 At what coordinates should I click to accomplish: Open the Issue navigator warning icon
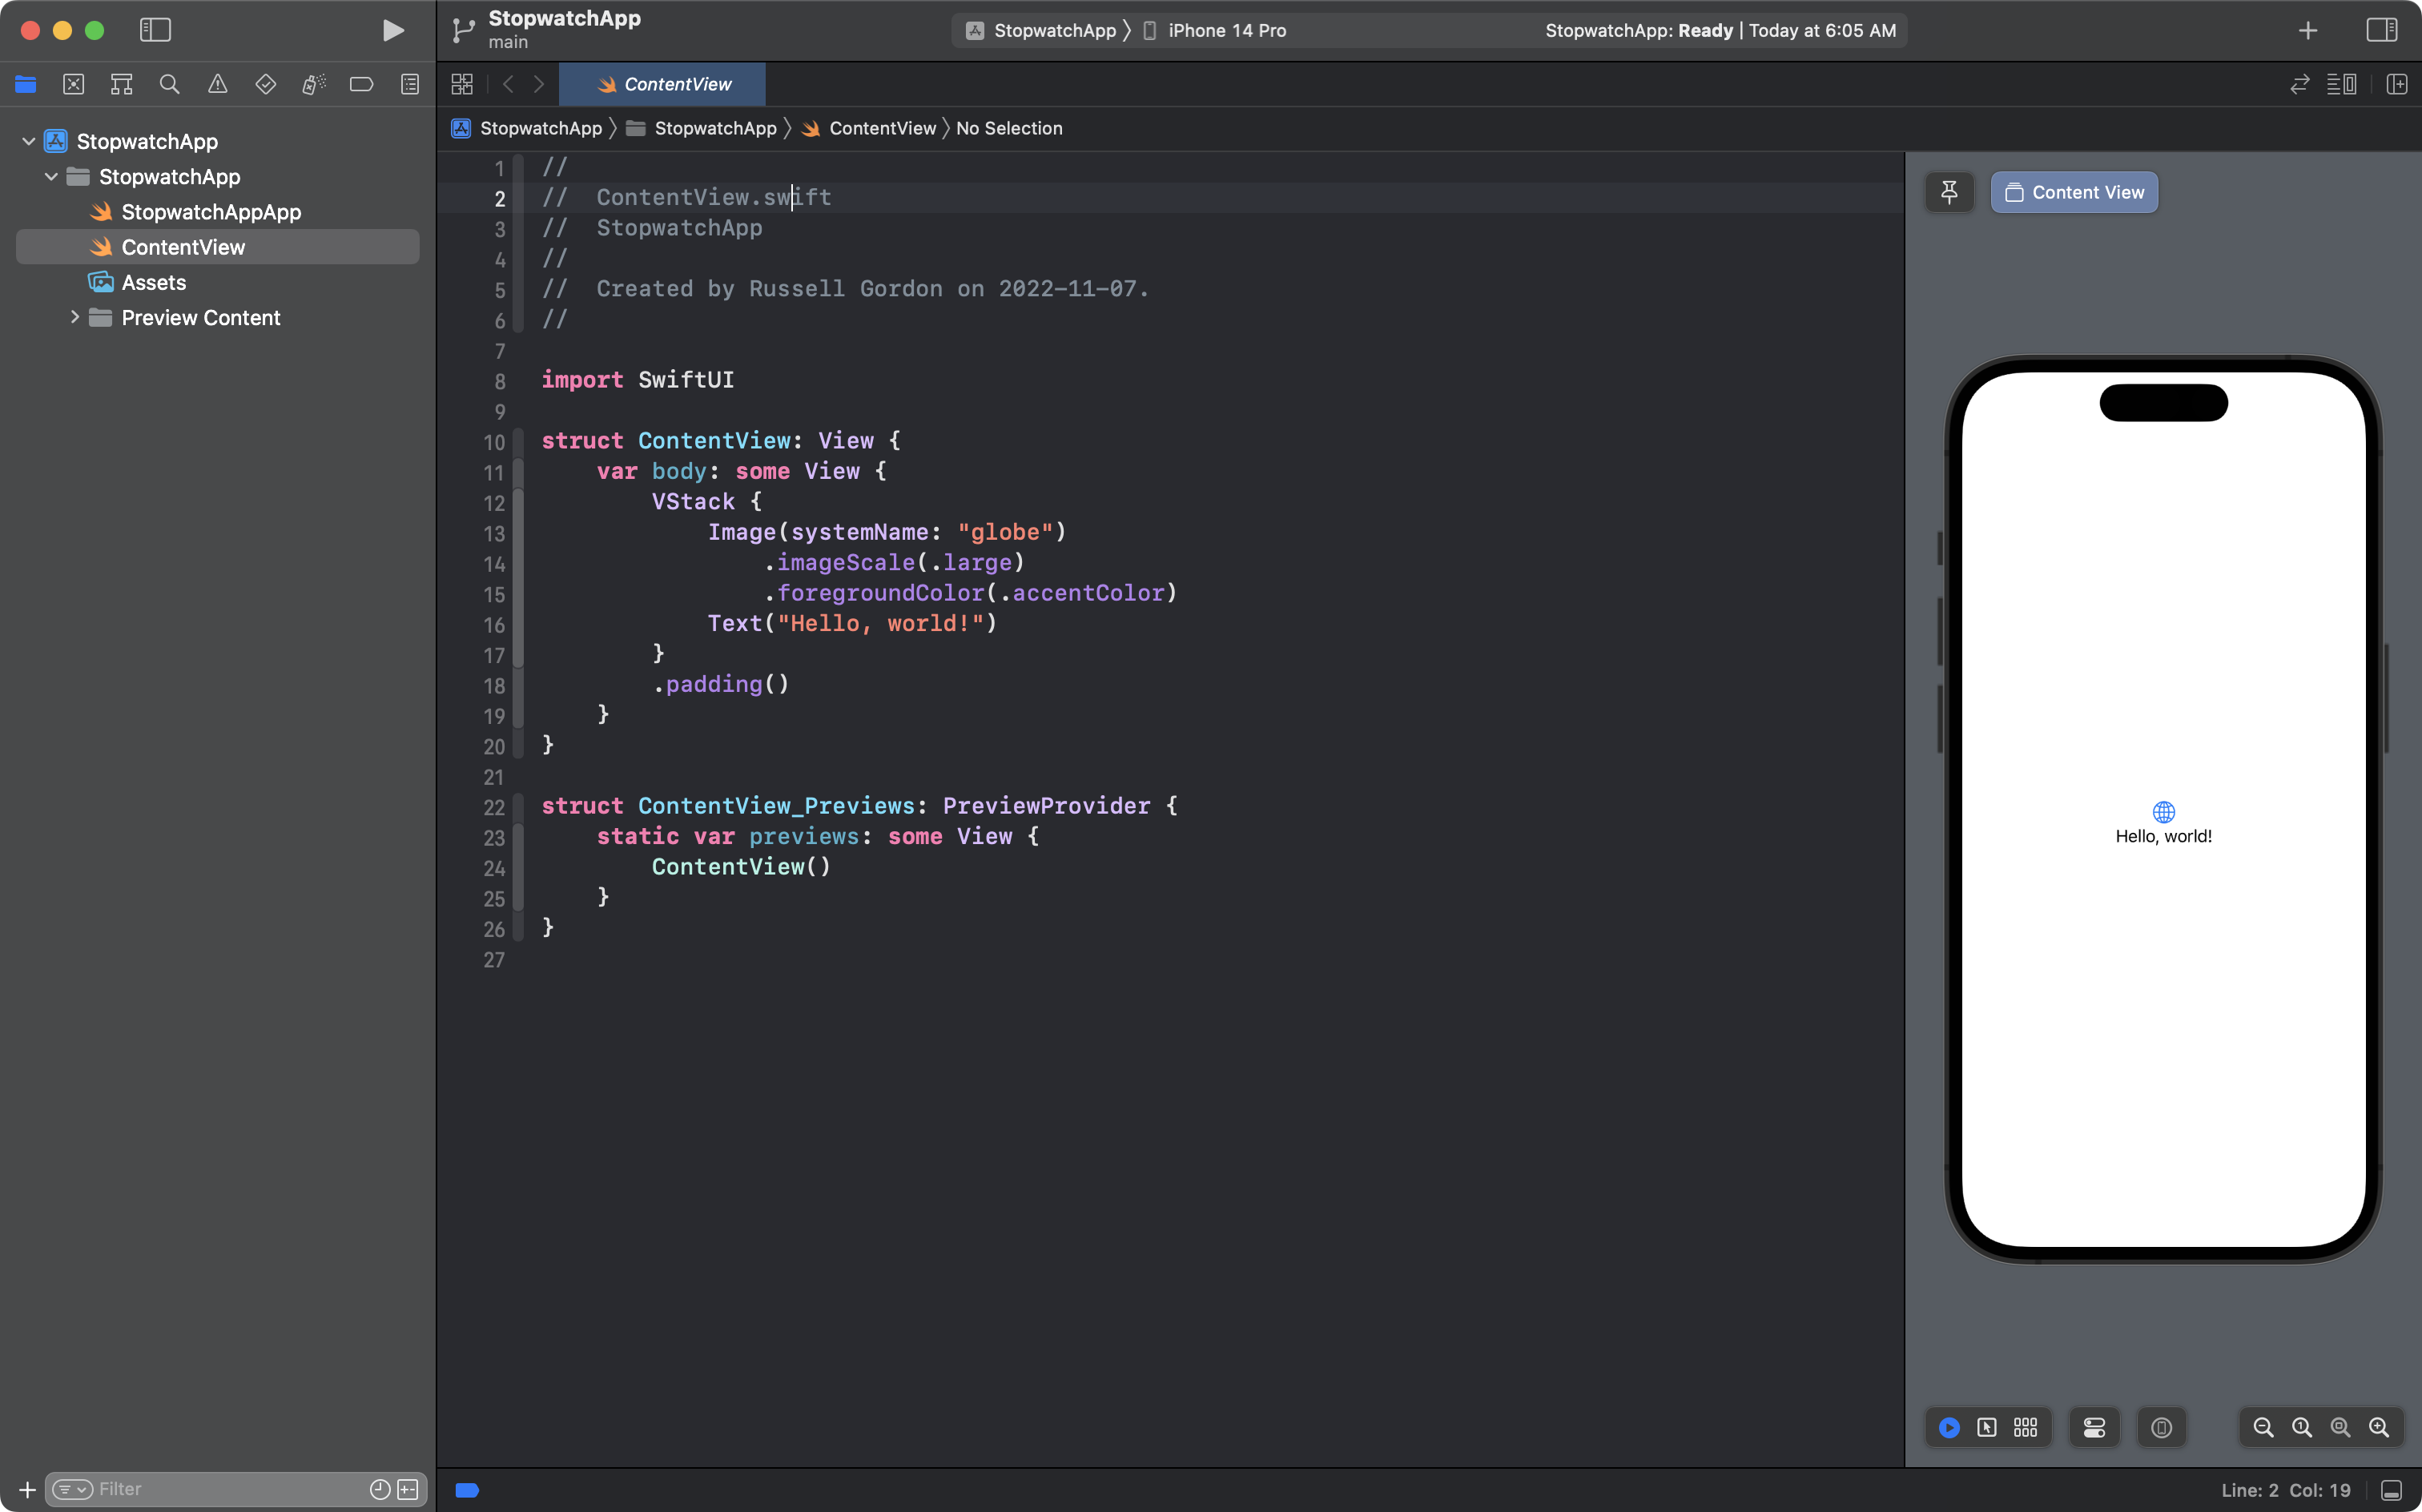(x=217, y=84)
